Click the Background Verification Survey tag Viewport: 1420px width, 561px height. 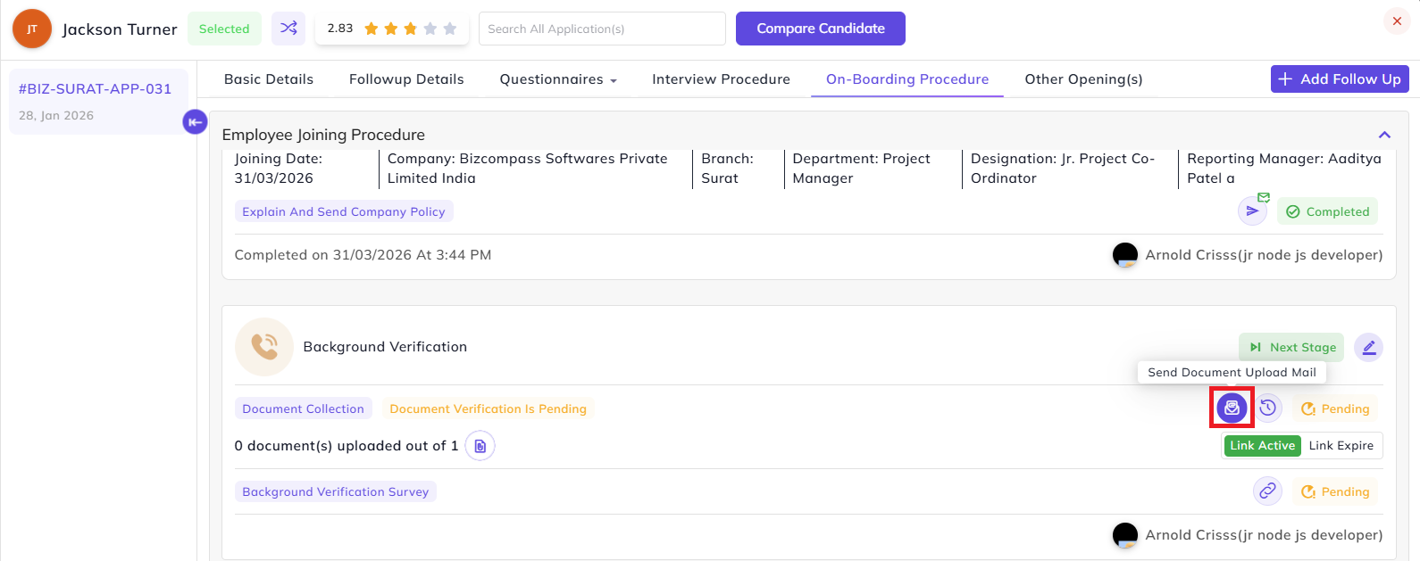[x=336, y=491]
